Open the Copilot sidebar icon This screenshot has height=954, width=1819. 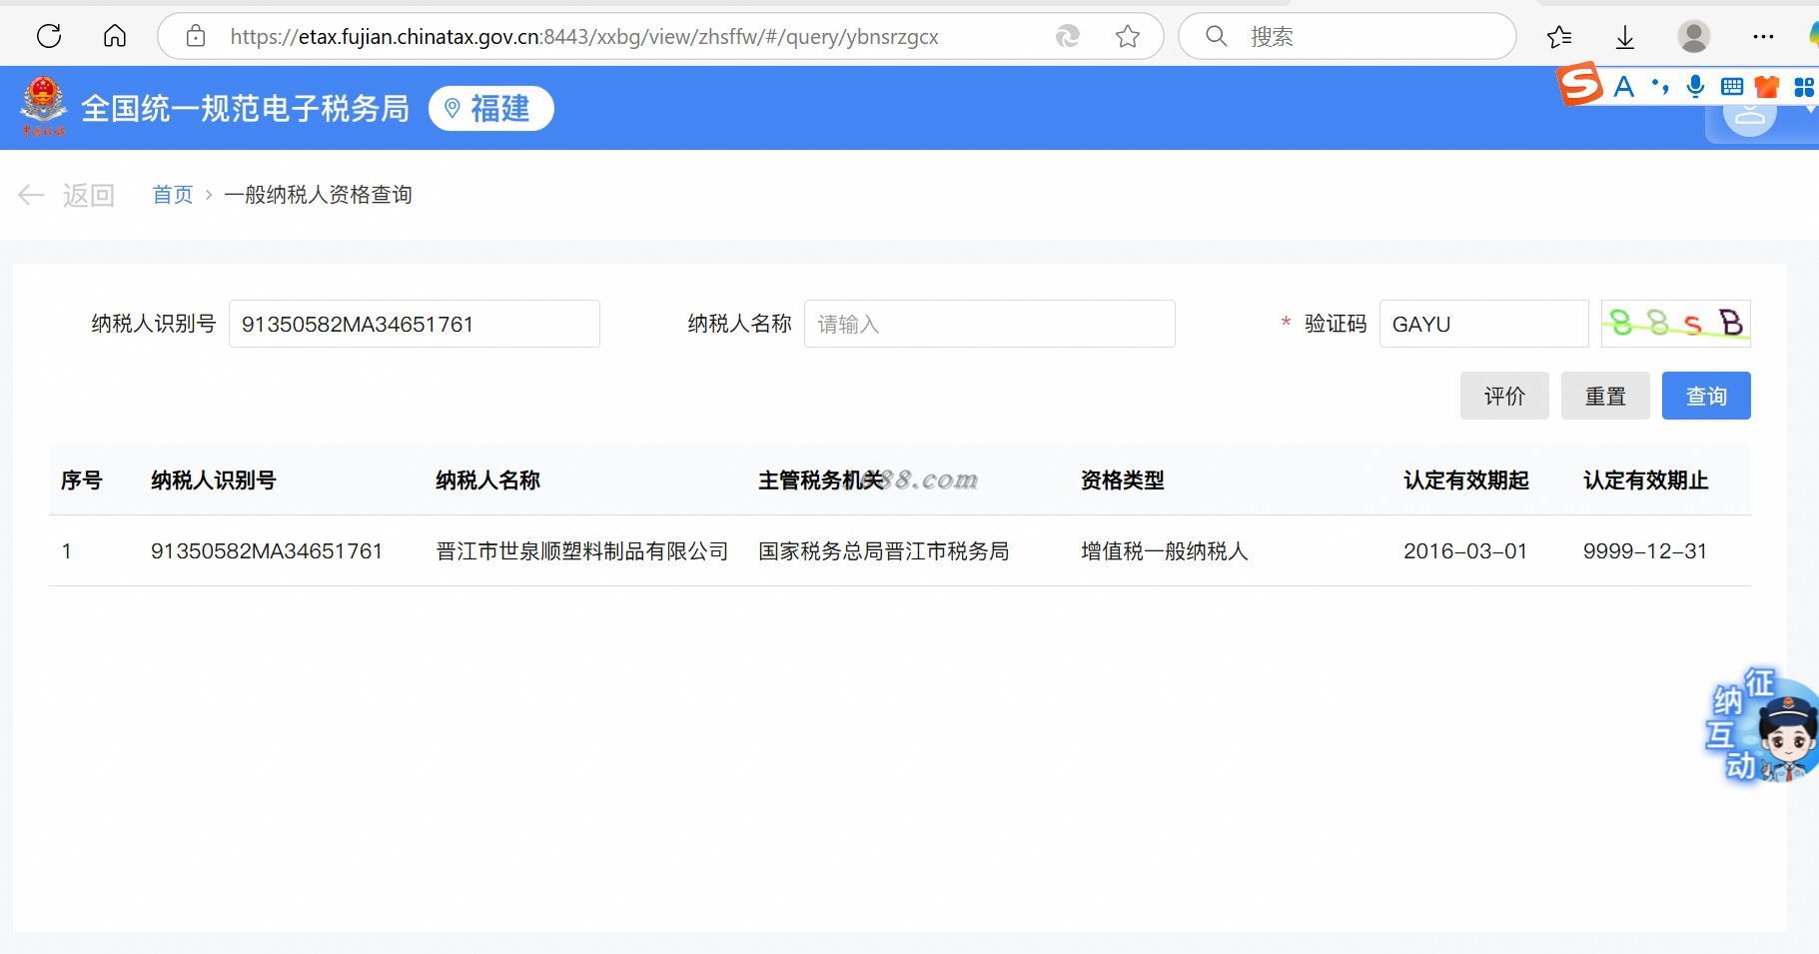point(1812,36)
